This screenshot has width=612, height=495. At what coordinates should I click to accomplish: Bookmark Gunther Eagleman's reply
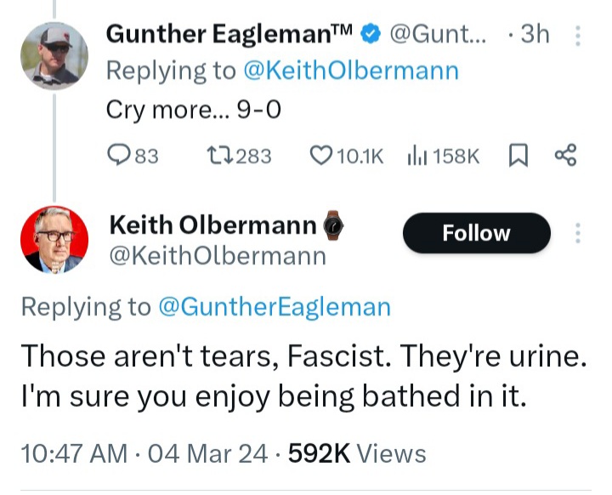pyautogui.click(x=516, y=156)
